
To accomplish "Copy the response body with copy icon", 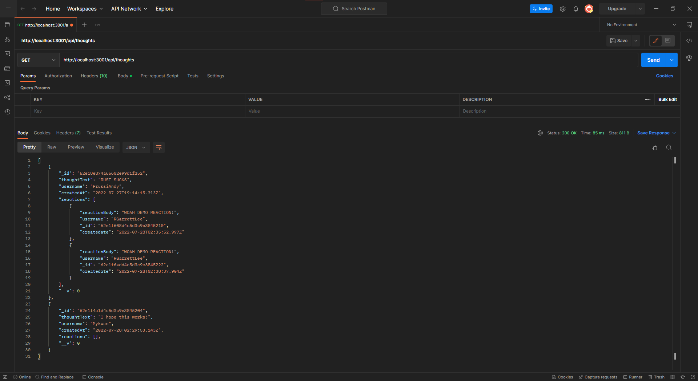I will (654, 147).
